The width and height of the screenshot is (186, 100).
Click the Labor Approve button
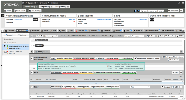(166, 87)
